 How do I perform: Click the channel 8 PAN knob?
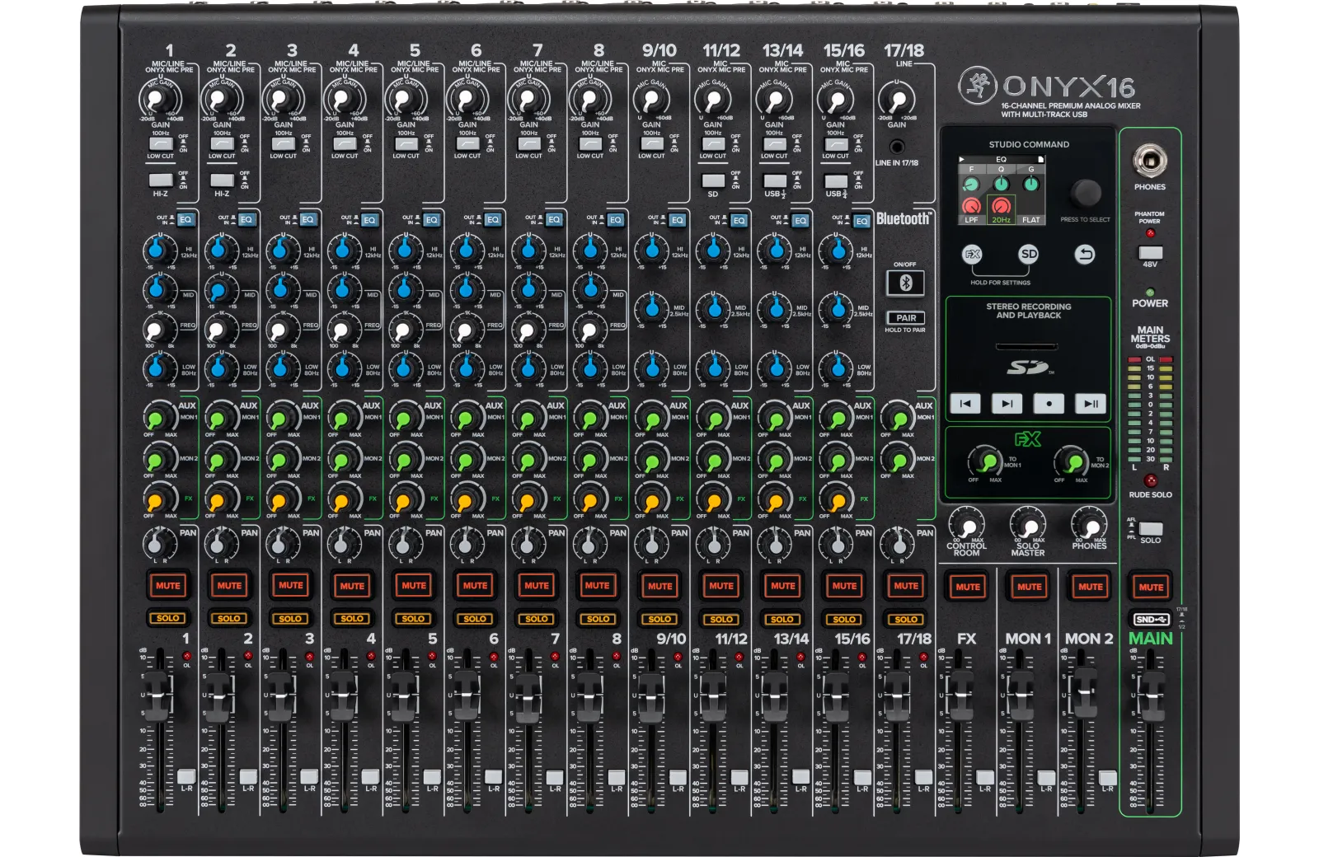(589, 544)
